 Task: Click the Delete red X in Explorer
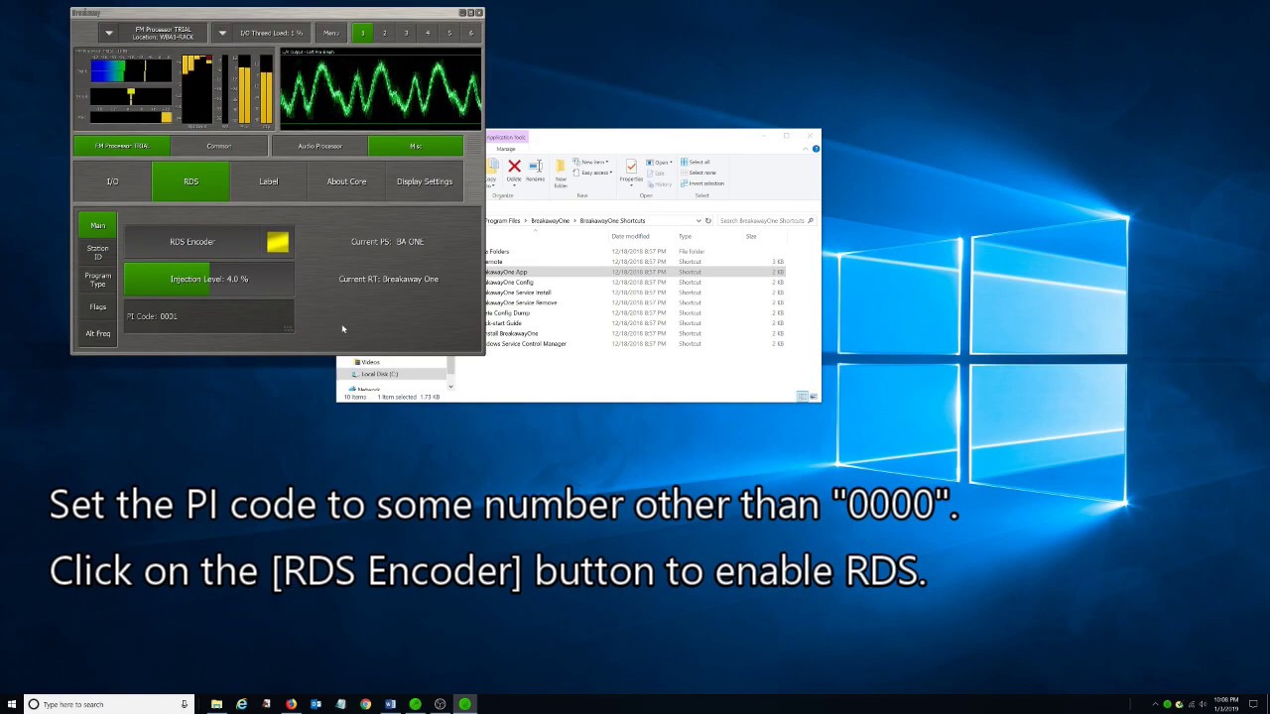(514, 168)
